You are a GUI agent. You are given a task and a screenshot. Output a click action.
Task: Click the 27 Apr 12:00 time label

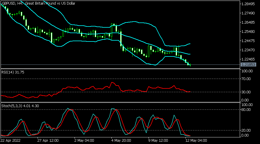(48, 141)
